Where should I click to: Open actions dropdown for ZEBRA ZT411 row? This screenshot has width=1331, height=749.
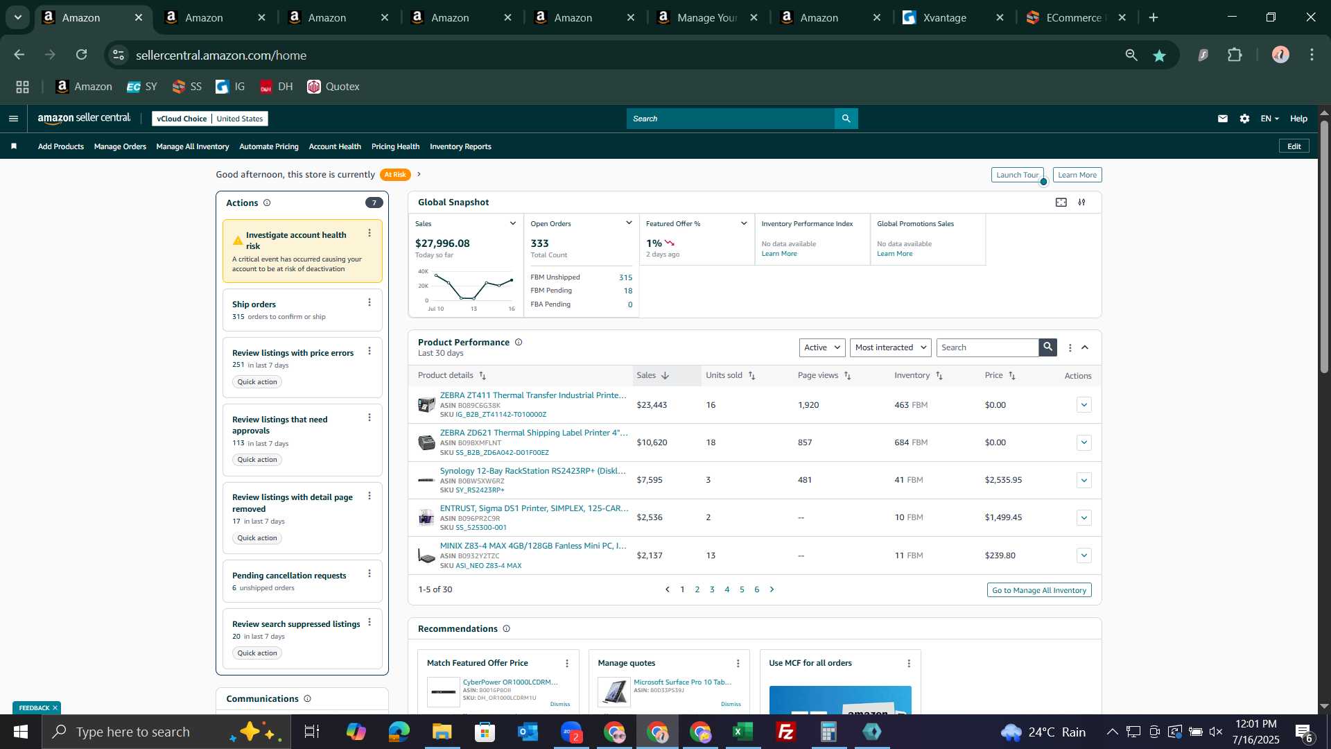[1084, 405]
